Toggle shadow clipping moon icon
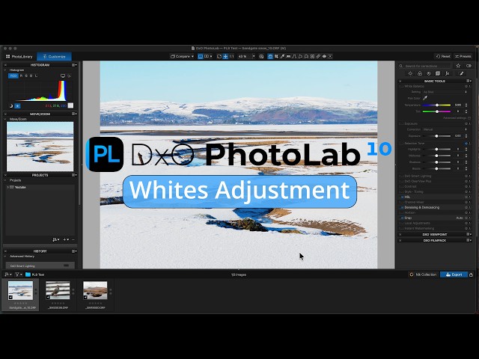This screenshot has height=359, width=479. point(11,105)
